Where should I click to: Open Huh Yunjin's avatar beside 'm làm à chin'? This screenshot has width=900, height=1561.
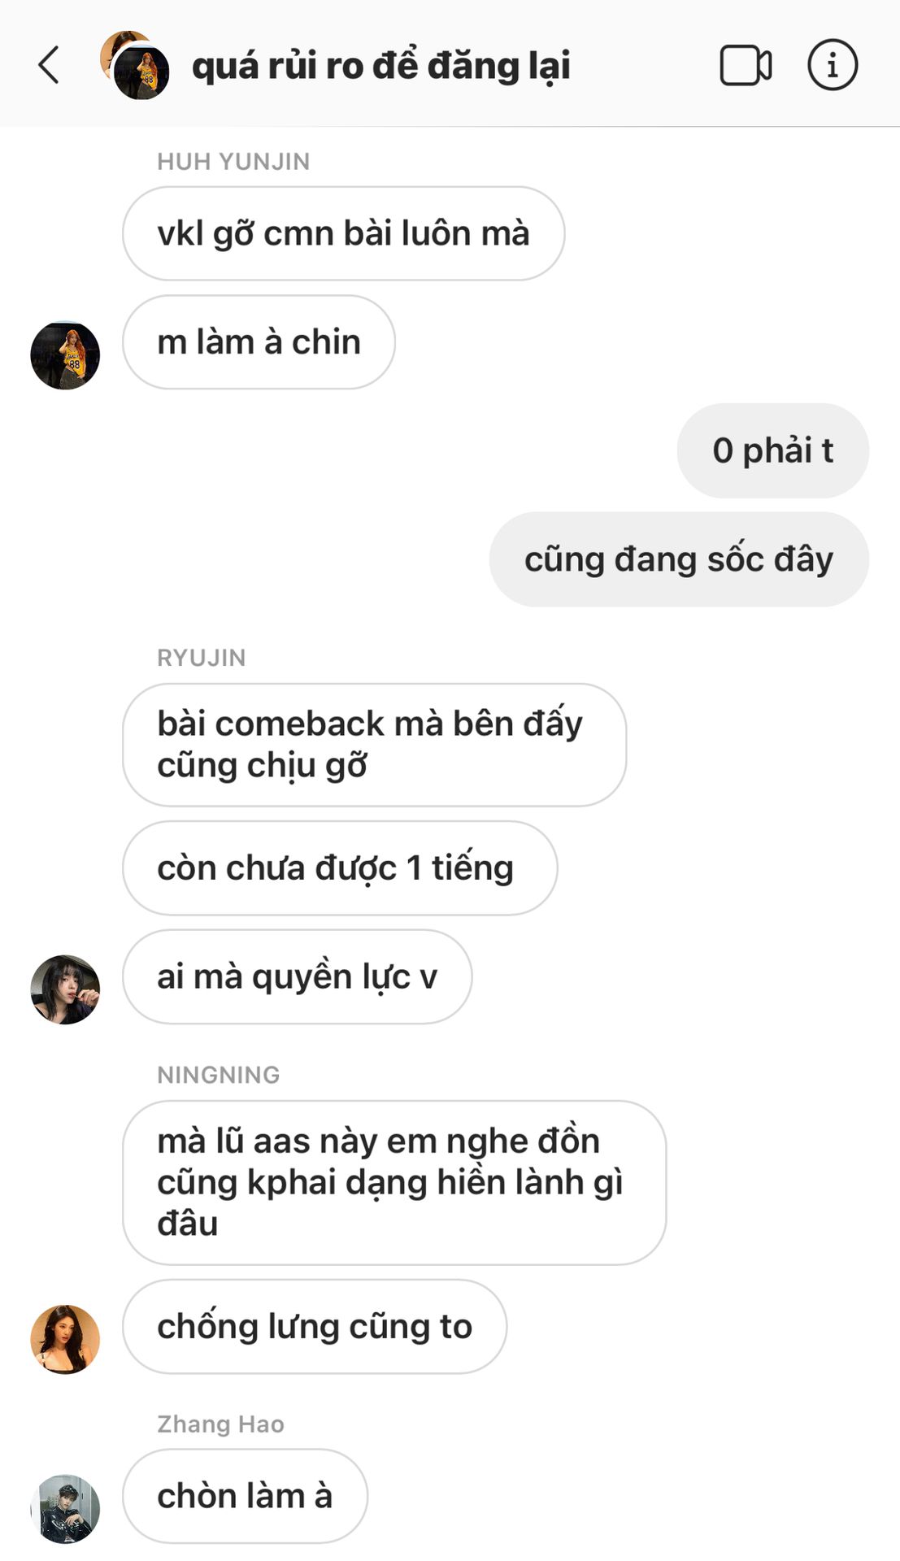point(65,355)
